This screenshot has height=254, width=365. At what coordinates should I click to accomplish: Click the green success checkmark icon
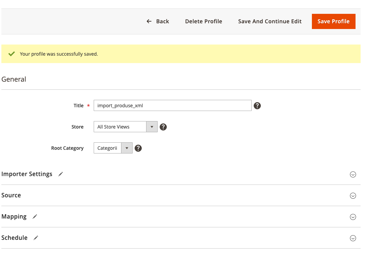(12, 54)
